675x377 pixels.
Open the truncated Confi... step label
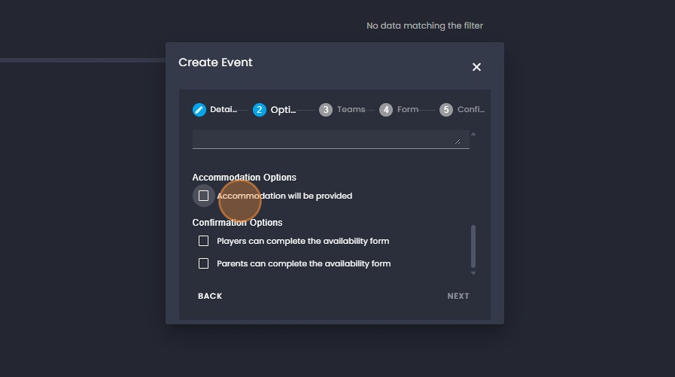pyautogui.click(x=470, y=110)
